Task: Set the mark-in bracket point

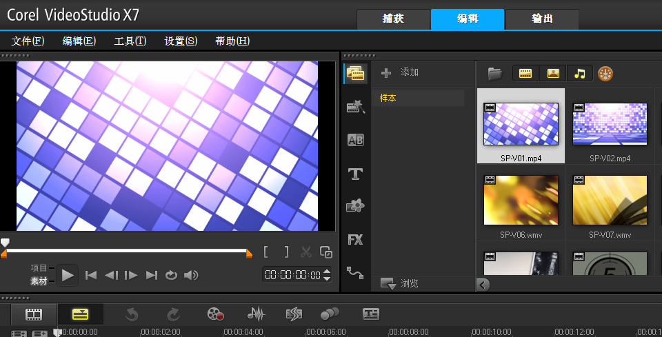Action: 266,252
